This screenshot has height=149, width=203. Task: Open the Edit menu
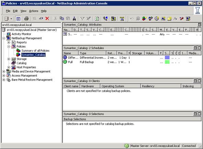click(x=15, y=11)
